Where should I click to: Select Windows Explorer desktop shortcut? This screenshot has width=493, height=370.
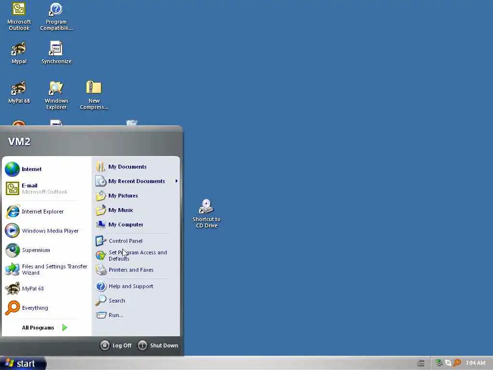point(56,95)
